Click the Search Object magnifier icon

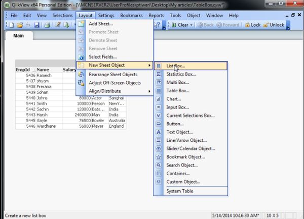click(159, 166)
